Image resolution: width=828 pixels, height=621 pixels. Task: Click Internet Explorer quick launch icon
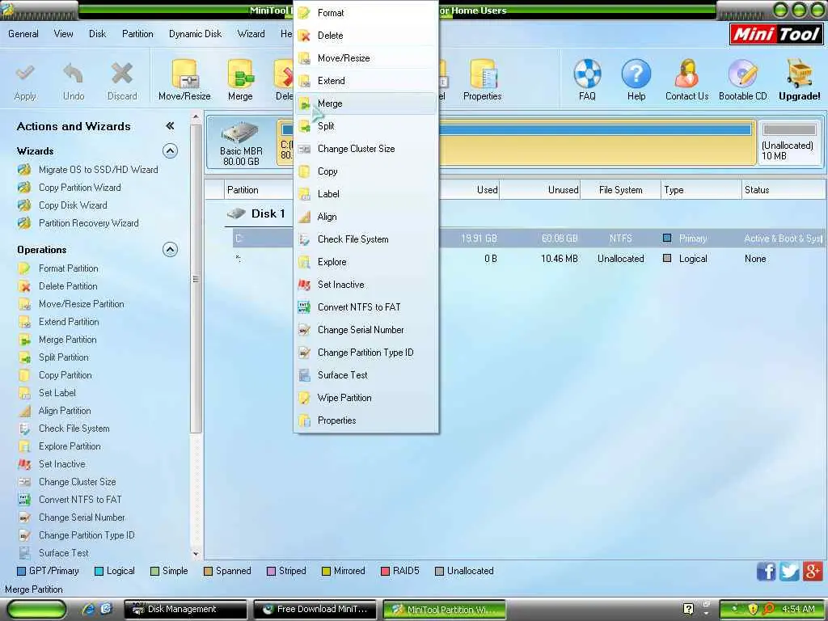coord(89,609)
